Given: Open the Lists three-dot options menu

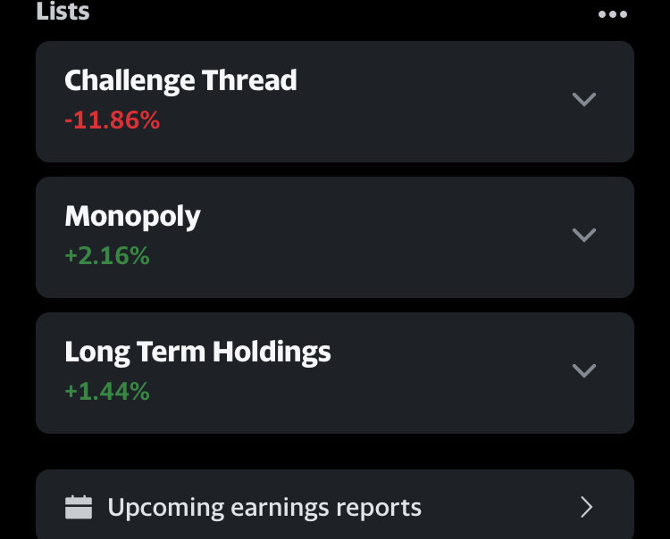Looking at the screenshot, I should click(x=612, y=14).
